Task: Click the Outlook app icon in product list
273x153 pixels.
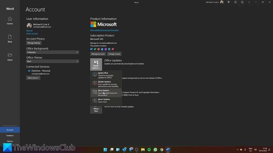Action: 102,49
